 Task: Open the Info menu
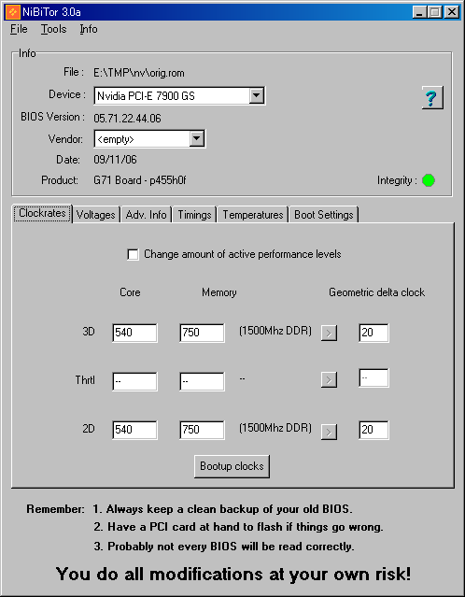coord(89,29)
